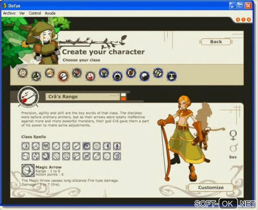Click the white square beside Crâ's Range
The image size is (258, 210).
point(123,95)
